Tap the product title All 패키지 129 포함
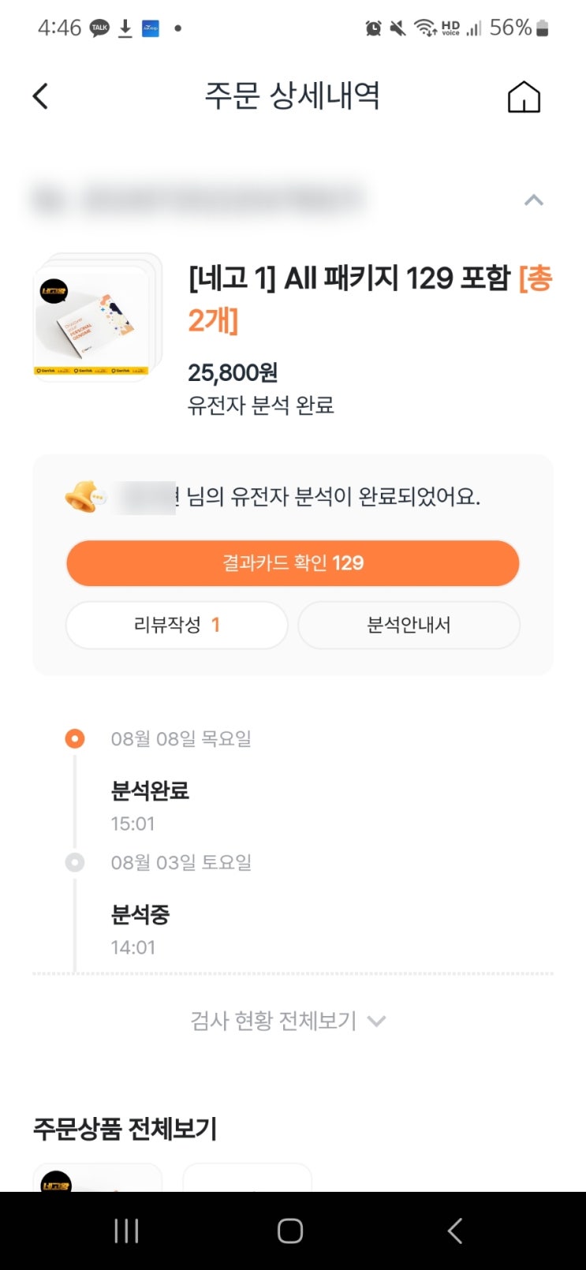The image size is (586, 1270). 349,278
